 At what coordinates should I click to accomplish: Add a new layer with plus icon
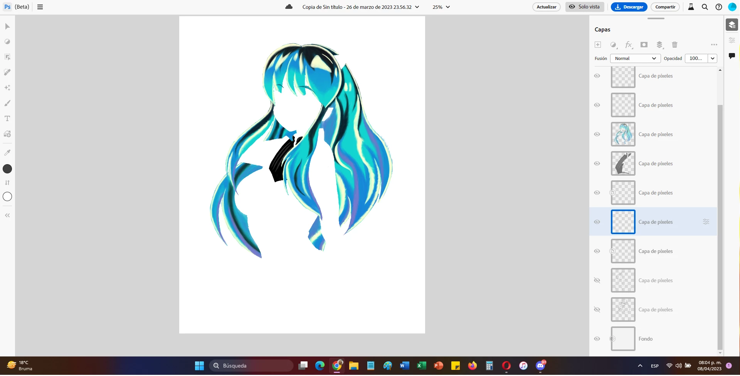598,45
